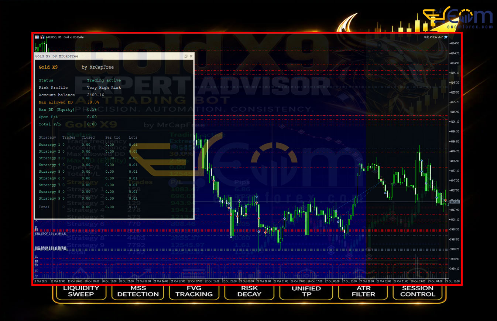
Task: Click the Total P/L label
Action: (x=50, y=124)
